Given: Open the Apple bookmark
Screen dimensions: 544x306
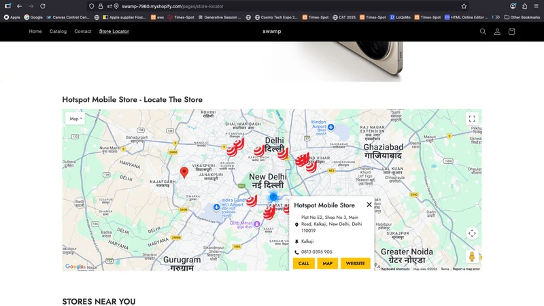Looking at the screenshot, I should click(12, 17).
